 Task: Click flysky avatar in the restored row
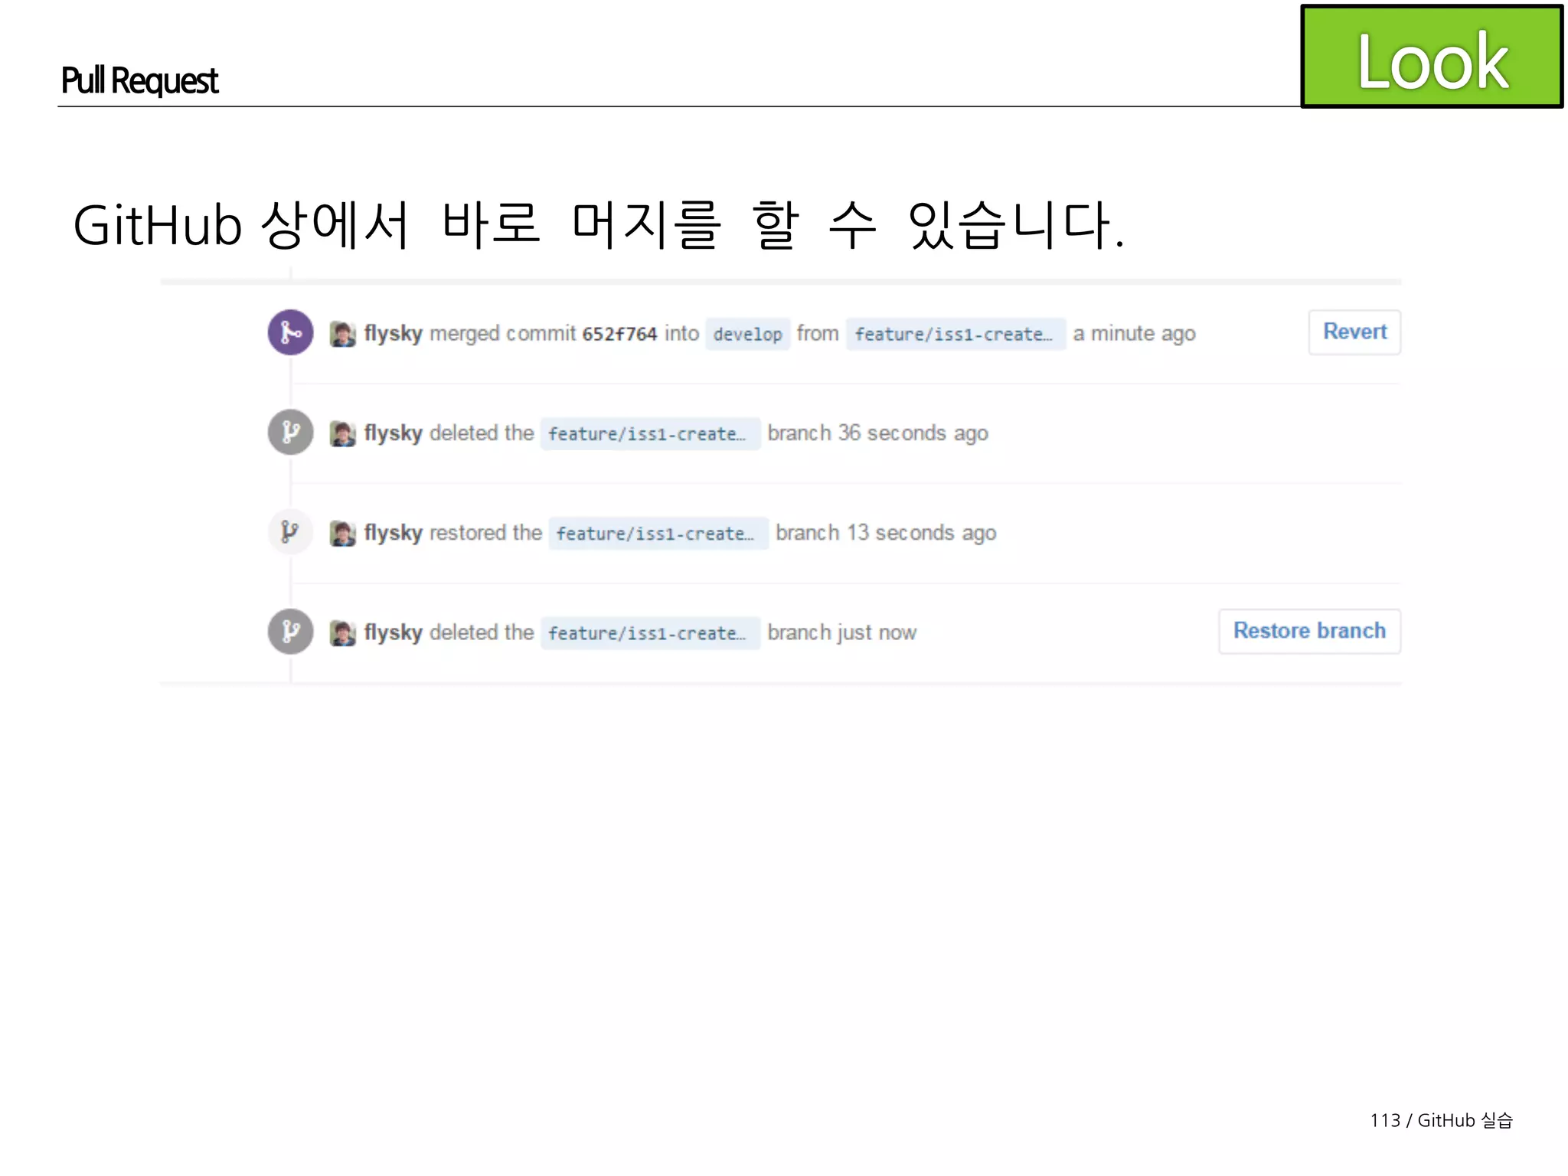[343, 533]
